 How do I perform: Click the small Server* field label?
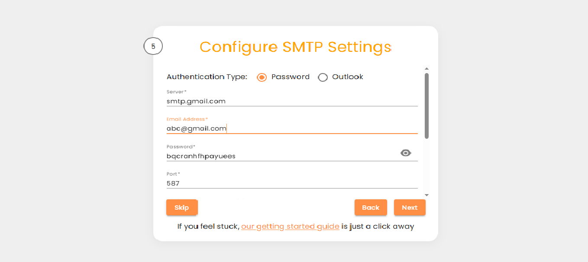(x=176, y=92)
